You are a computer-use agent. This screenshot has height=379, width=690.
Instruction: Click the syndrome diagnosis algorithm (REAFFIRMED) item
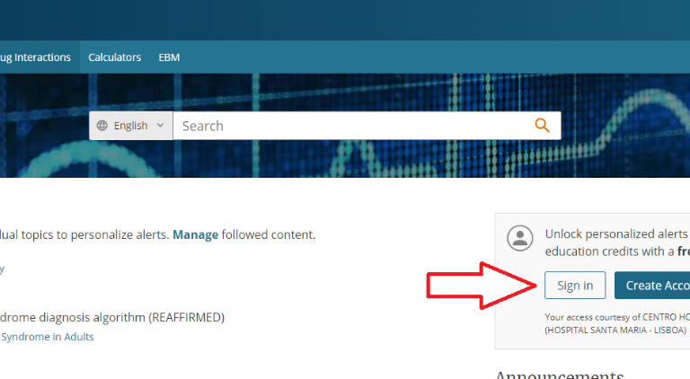(112, 317)
